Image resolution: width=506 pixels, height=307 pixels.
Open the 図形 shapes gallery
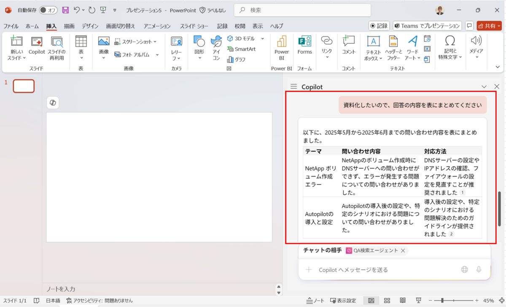[199, 48]
